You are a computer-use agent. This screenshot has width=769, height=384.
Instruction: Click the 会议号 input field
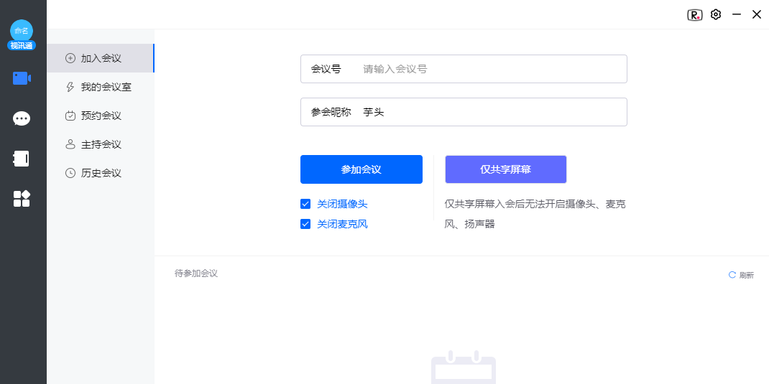tap(489, 69)
